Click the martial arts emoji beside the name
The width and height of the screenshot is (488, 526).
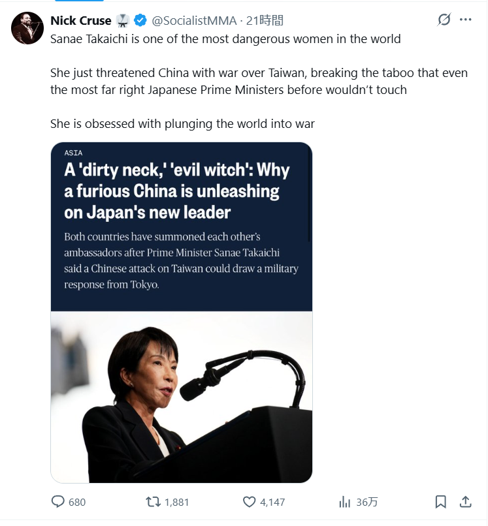click(x=123, y=20)
